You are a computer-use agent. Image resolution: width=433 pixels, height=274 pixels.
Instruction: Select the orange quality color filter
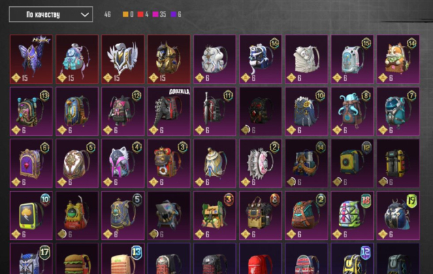click(x=126, y=14)
